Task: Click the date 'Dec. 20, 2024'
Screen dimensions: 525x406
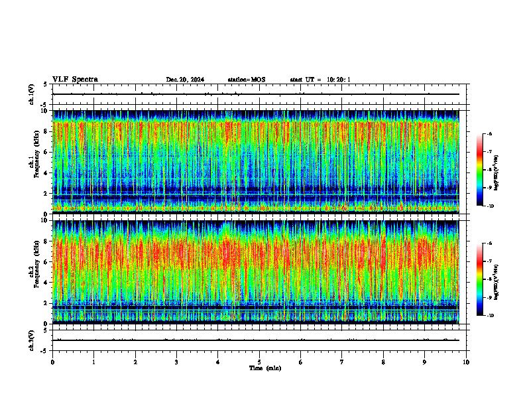Action: click(x=185, y=80)
